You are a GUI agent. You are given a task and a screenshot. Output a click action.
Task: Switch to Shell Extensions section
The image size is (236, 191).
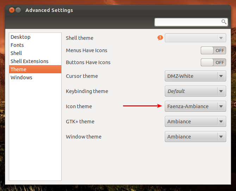30,61
